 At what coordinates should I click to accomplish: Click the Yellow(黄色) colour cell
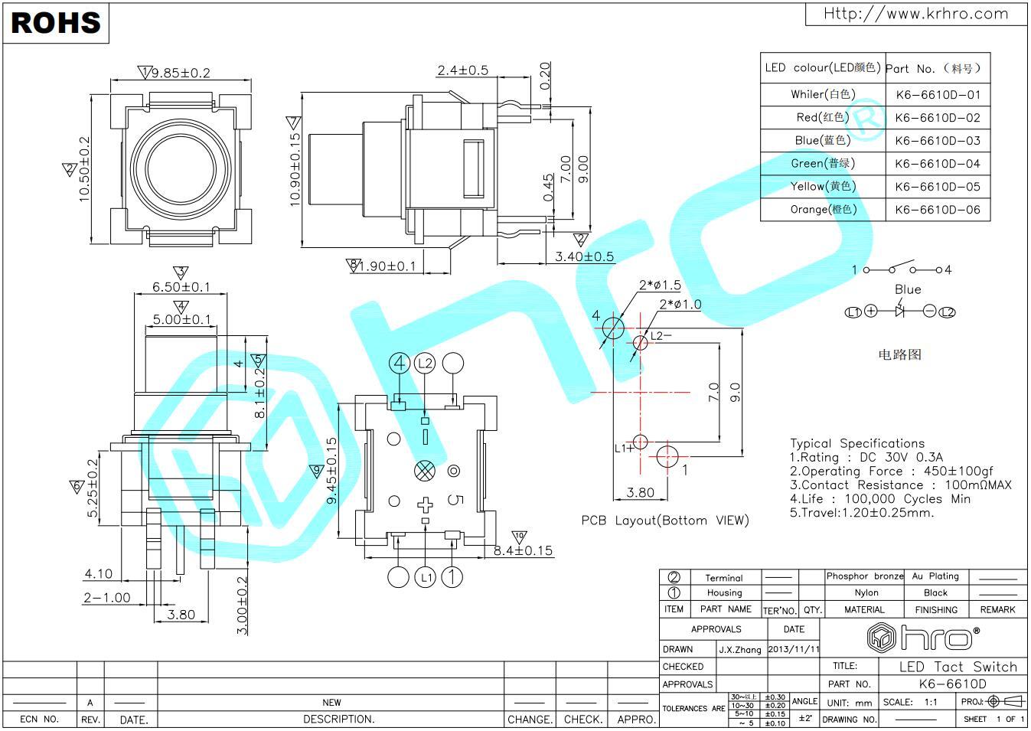823,186
